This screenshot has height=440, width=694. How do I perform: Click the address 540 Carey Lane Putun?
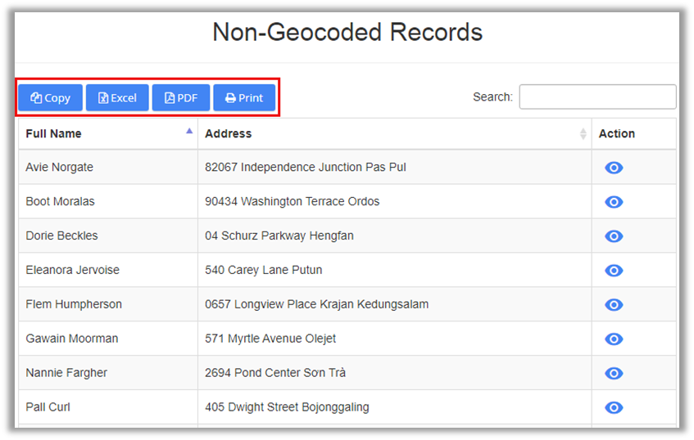pyautogui.click(x=264, y=271)
